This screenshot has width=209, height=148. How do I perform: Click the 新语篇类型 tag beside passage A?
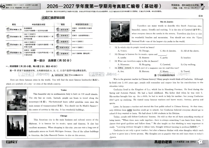(x=61, y=75)
